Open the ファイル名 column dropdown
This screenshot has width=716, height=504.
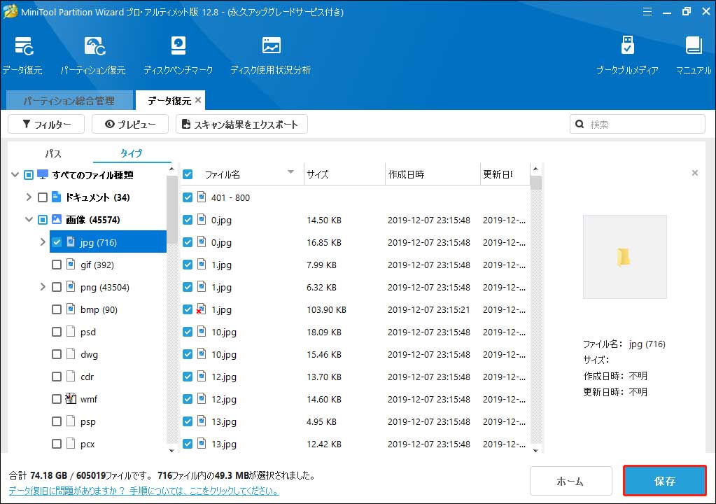click(x=290, y=174)
